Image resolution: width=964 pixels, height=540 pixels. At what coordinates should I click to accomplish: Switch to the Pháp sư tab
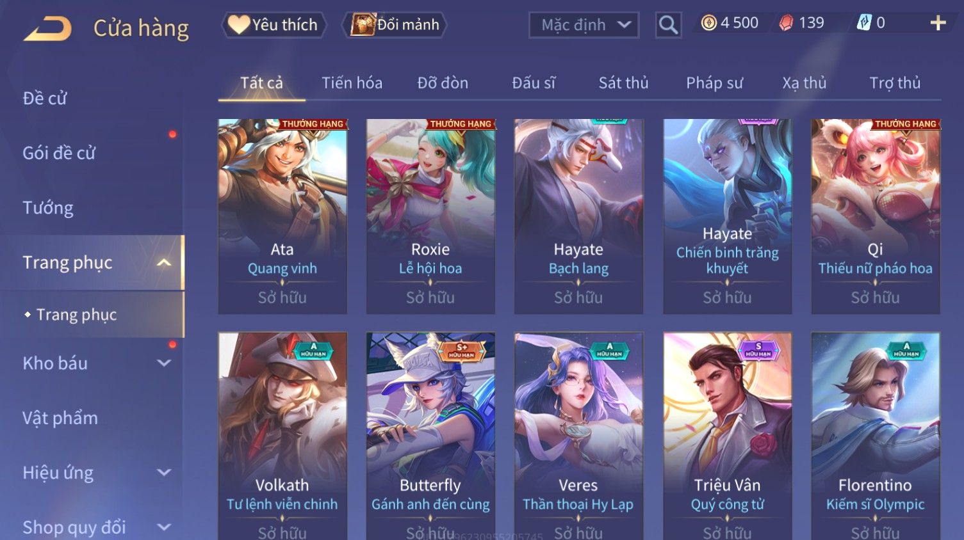tap(714, 83)
